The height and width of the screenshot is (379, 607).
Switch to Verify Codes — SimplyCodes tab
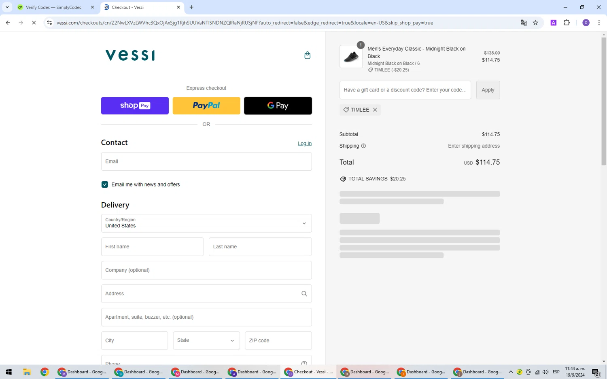tap(53, 7)
